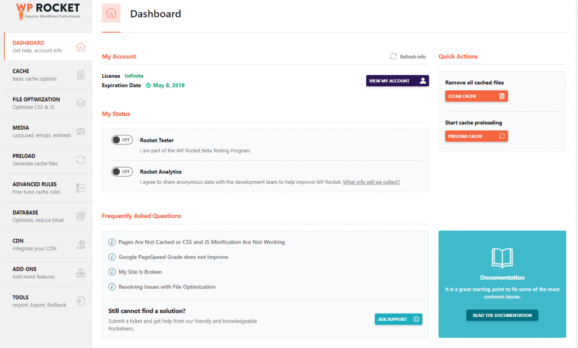Click 'Still cannot find a solution?' heading
The width and height of the screenshot is (578, 348).
click(x=147, y=311)
